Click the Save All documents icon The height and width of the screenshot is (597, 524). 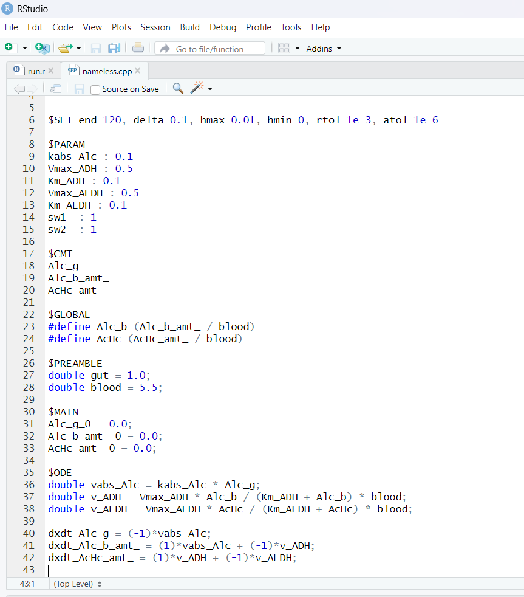(114, 48)
